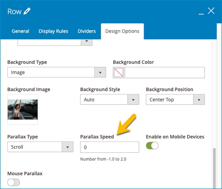Open the Parallax Type Scroll dropdown
This screenshot has width=222, height=189.
[x=68, y=147]
